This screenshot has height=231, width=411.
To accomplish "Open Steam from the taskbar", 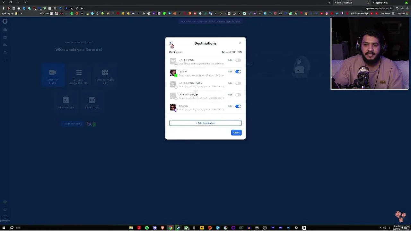I will click(x=178, y=228).
